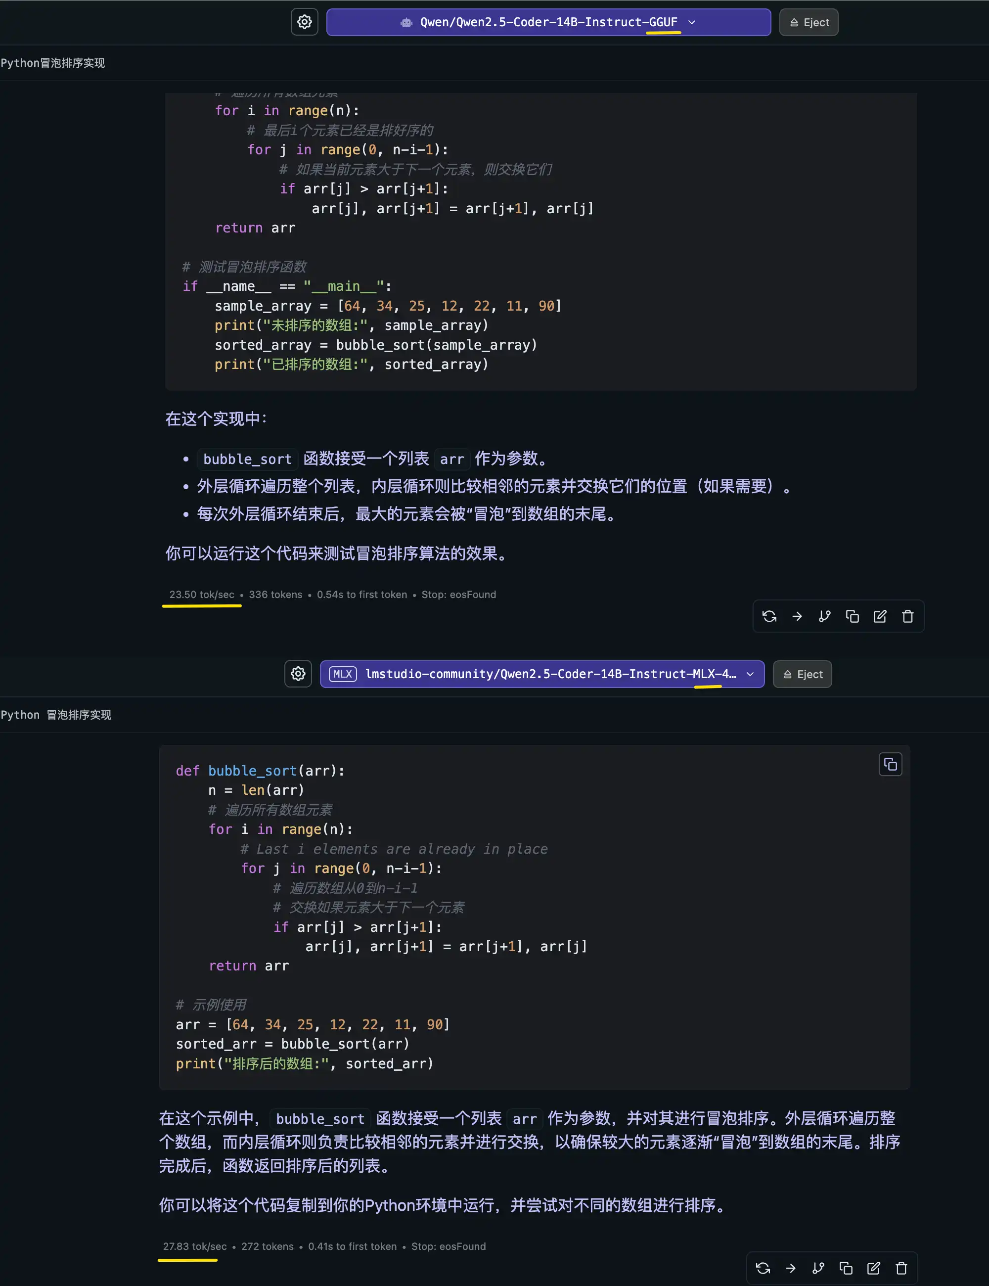Expand the lmstudio-community MLX model dropdown
Screen dimensions: 989x1286
(541, 674)
